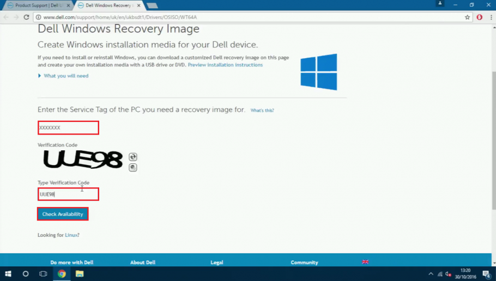
Task: Click the scrollbar down arrow
Action: [x=494, y=263]
